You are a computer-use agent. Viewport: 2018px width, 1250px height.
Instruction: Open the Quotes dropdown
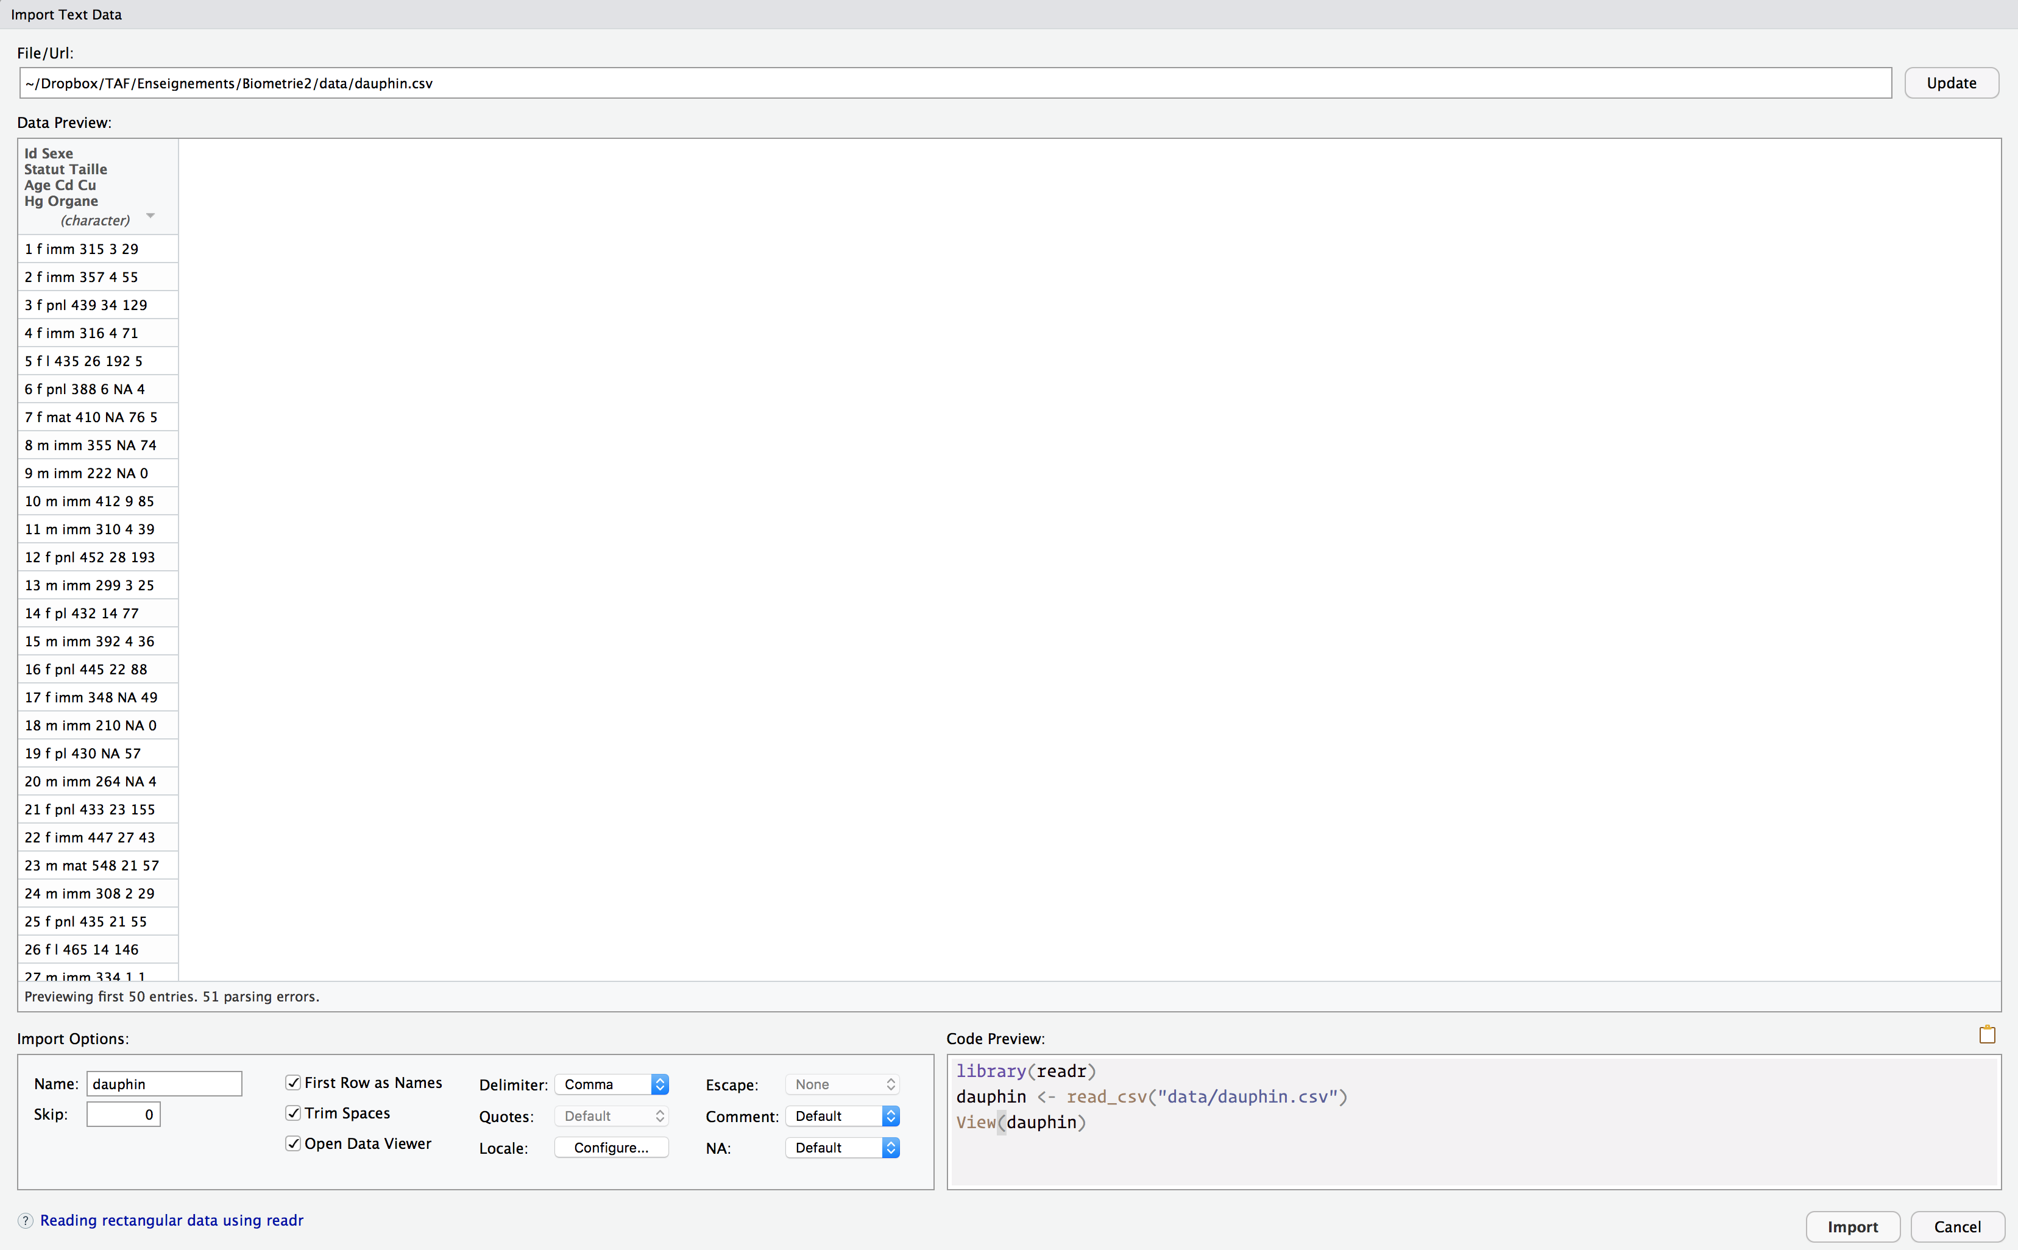pos(611,1116)
